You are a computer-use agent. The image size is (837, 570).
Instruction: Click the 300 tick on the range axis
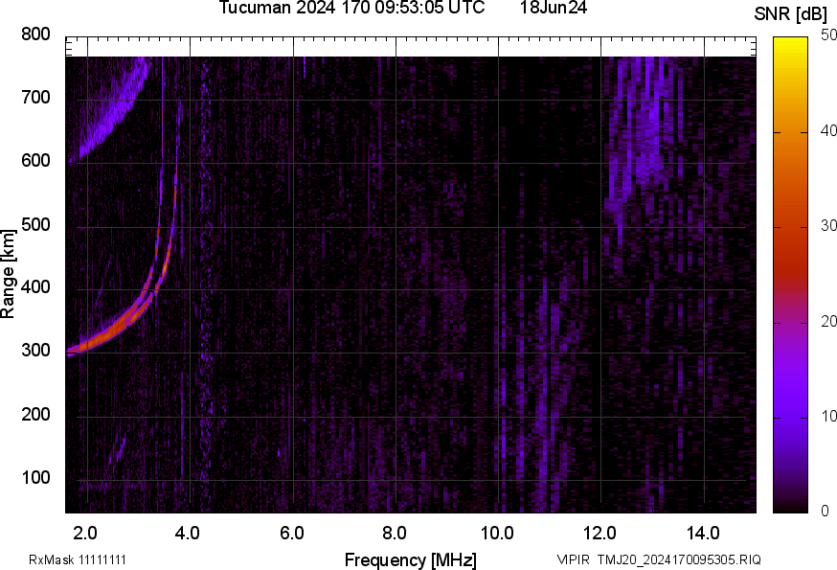click(35, 352)
